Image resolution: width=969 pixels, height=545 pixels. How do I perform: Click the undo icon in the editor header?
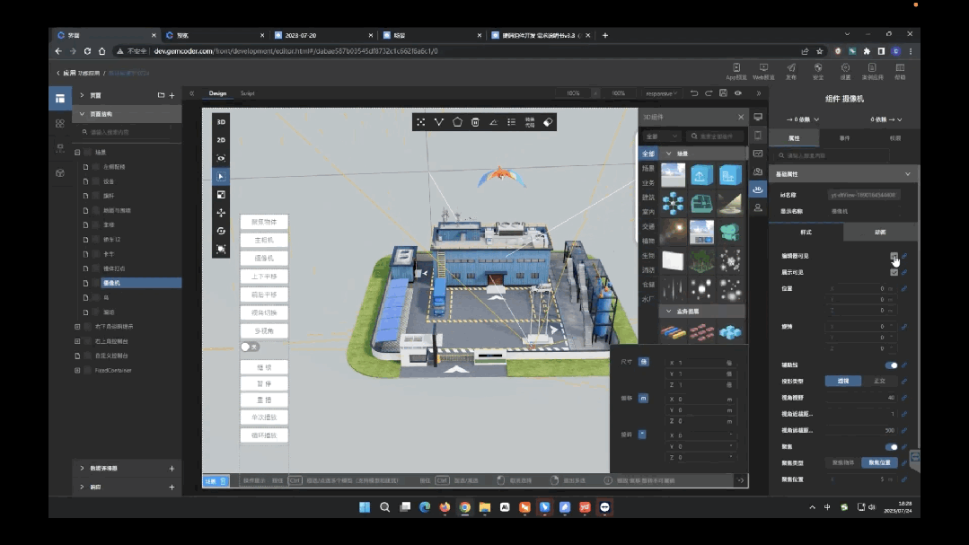[694, 93]
